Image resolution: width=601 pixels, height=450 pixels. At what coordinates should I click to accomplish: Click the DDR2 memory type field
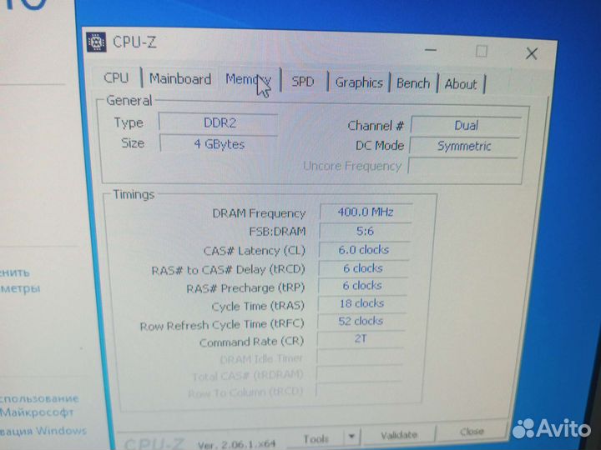219,122
